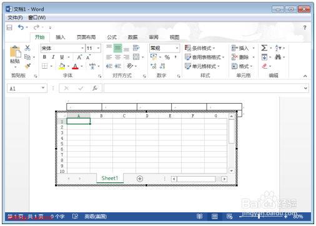Click the formula bar input field
316x226 pixels.
click(204, 88)
